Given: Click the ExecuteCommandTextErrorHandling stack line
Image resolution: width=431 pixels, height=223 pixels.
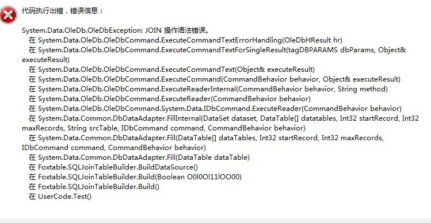Looking at the screenshot, I should (x=185, y=40).
